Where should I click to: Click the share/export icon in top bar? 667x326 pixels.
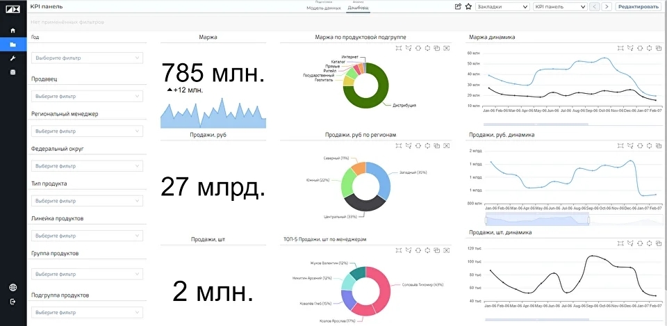458,6
